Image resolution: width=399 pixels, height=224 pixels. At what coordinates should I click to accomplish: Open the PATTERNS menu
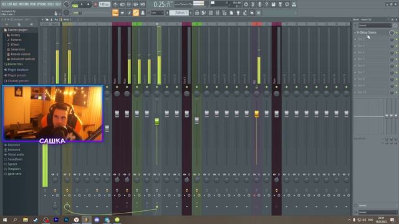24,4
